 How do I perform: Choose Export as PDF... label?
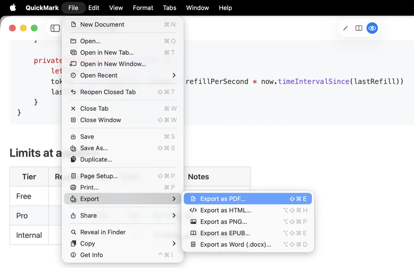(223, 199)
